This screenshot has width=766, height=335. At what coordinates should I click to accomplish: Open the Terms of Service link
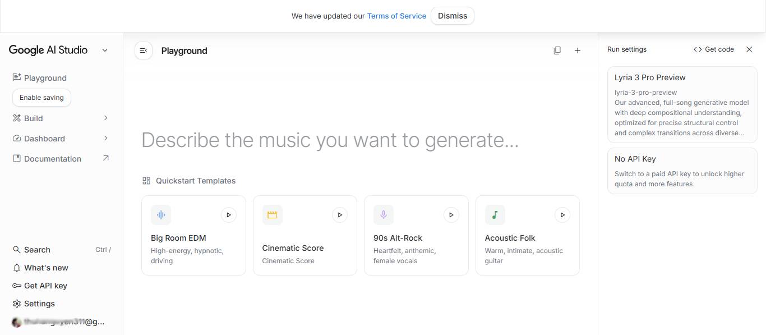click(396, 16)
